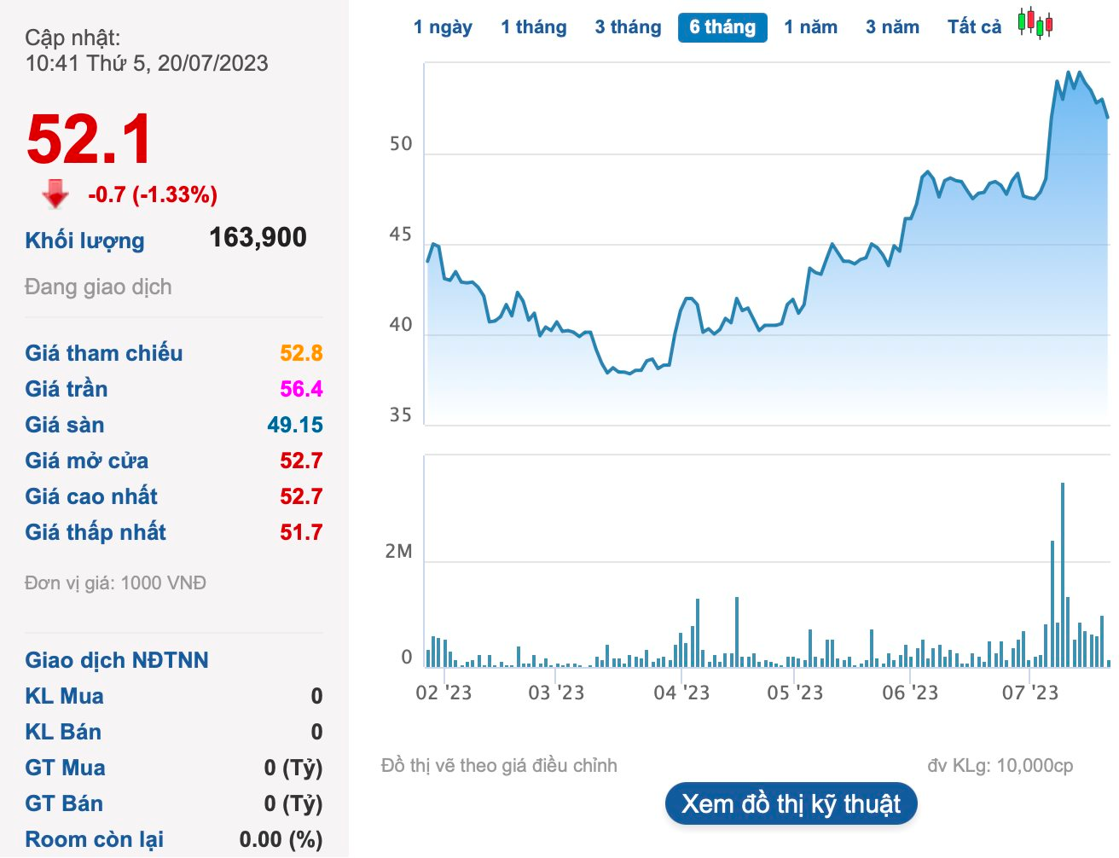Click the Giá sàn value 49.15
The height and width of the screenshot is (858, 1119).
coord(294,425)
